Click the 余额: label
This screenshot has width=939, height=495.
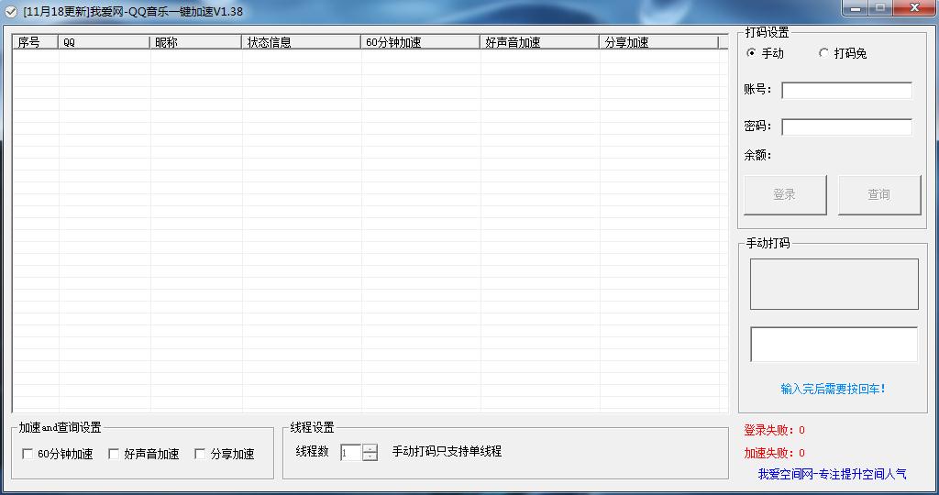click(x=757, y=155)
